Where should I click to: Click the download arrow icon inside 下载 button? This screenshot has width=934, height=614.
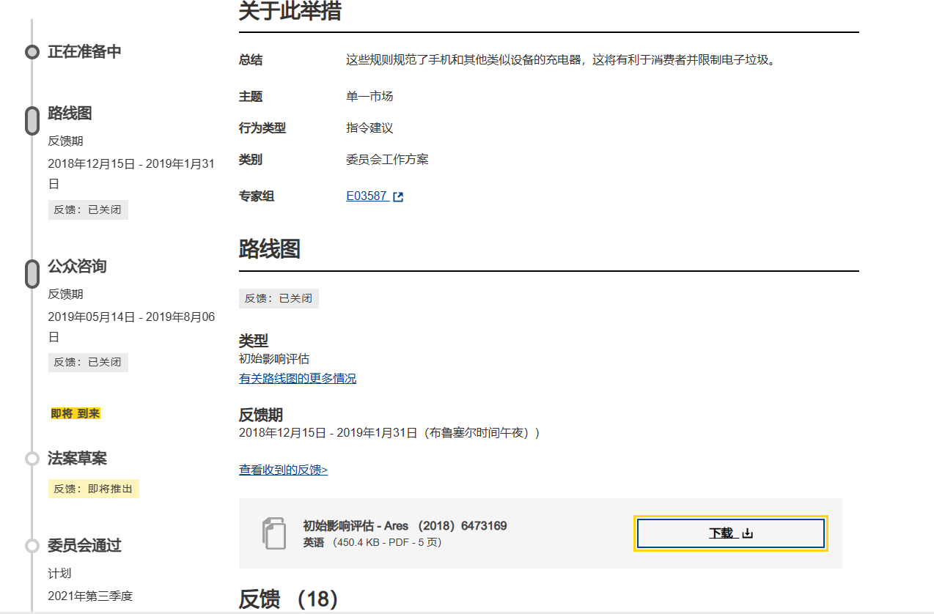746,533
